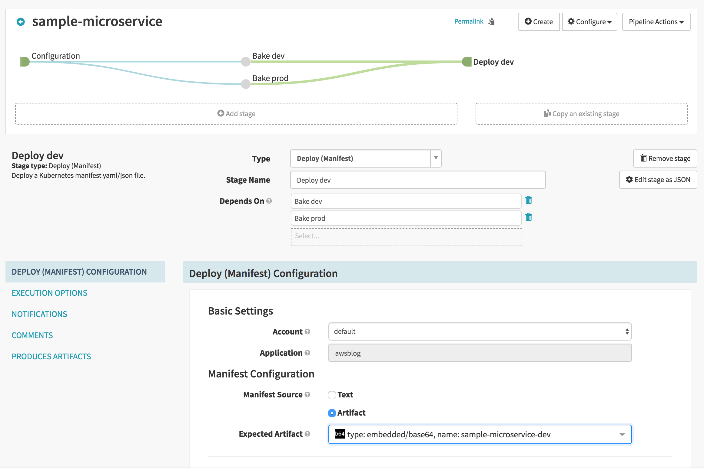The image size is (704, 470).
Task: Click the help icon beside Expected Artifact
Action: pos(307,434)
